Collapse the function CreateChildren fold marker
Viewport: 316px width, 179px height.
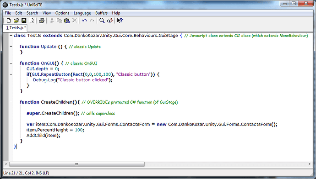[x=11, y=102]
